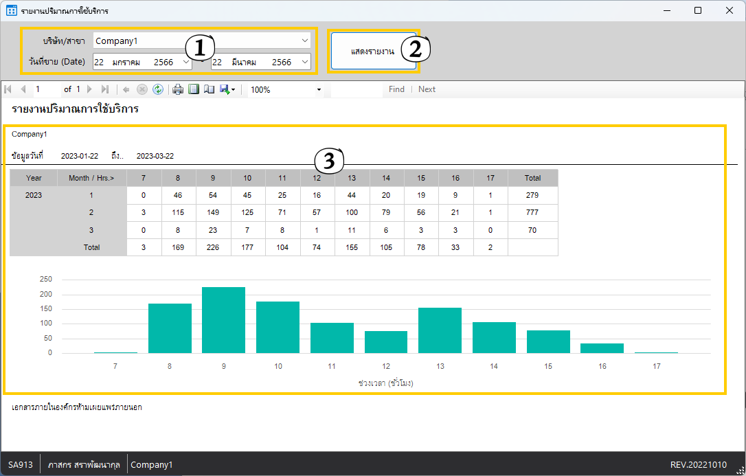Click the Refresh report icon
746x476 pixels.
tap(158, 89)
